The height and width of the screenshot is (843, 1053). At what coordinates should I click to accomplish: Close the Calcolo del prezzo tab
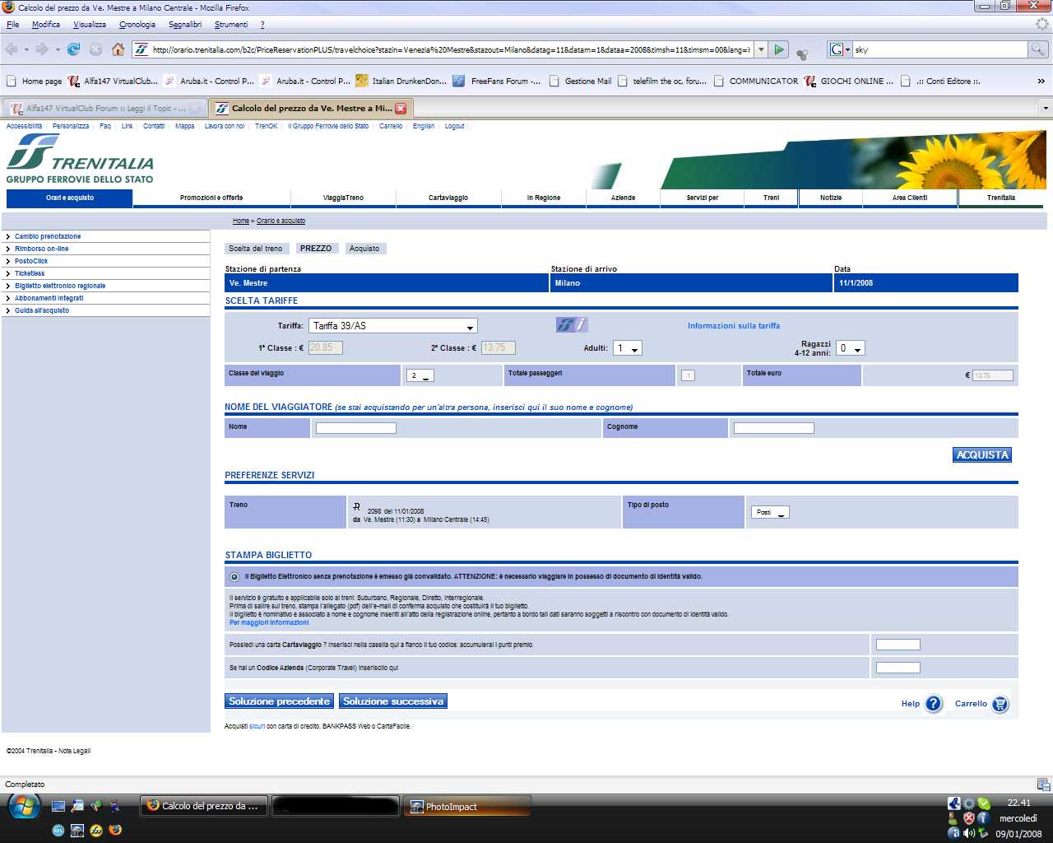[401, 108]
